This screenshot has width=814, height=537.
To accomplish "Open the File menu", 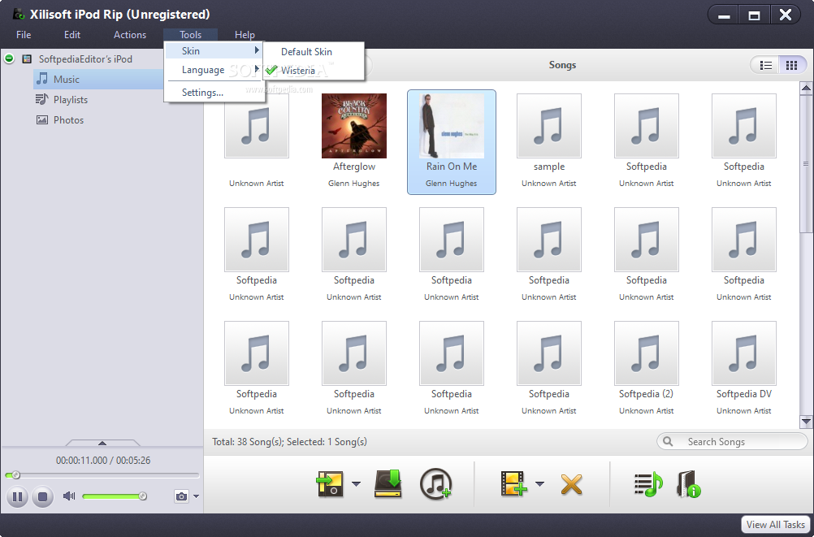I will [24, 35].
